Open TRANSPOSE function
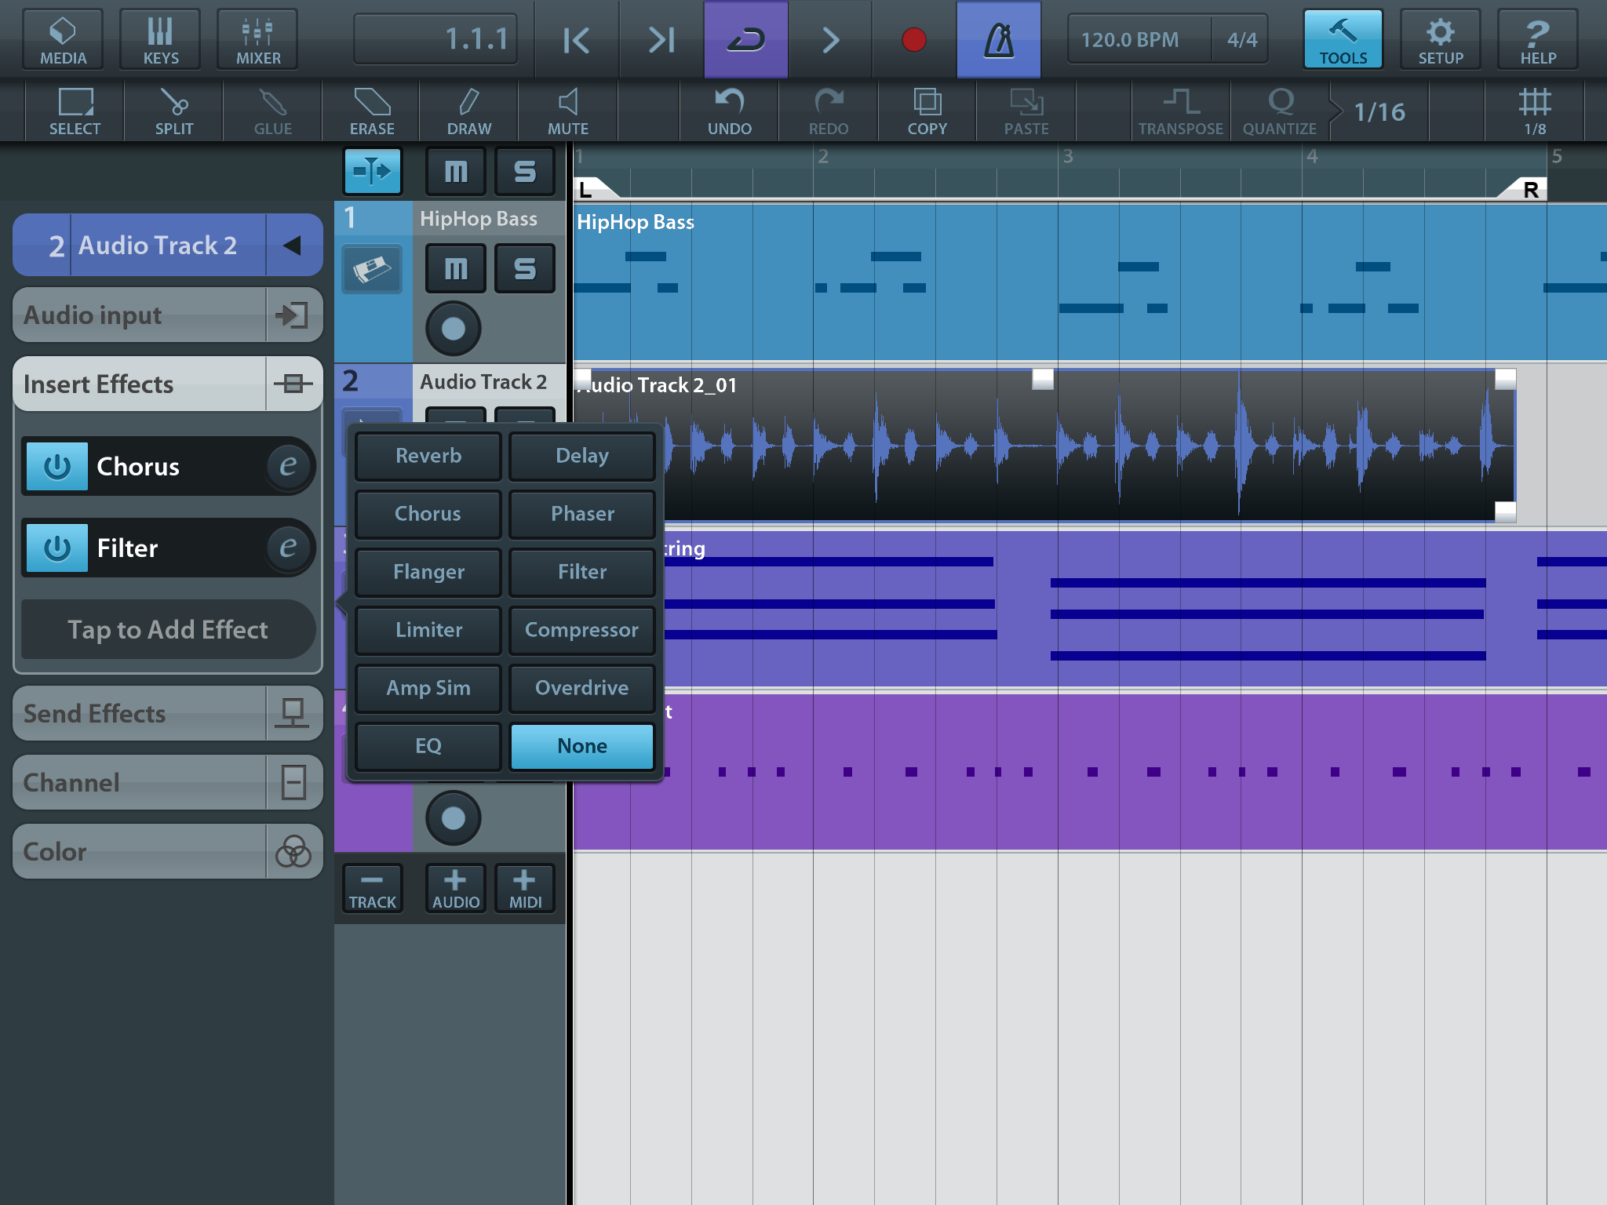1607x1205 pixels. pos(1181,111)
